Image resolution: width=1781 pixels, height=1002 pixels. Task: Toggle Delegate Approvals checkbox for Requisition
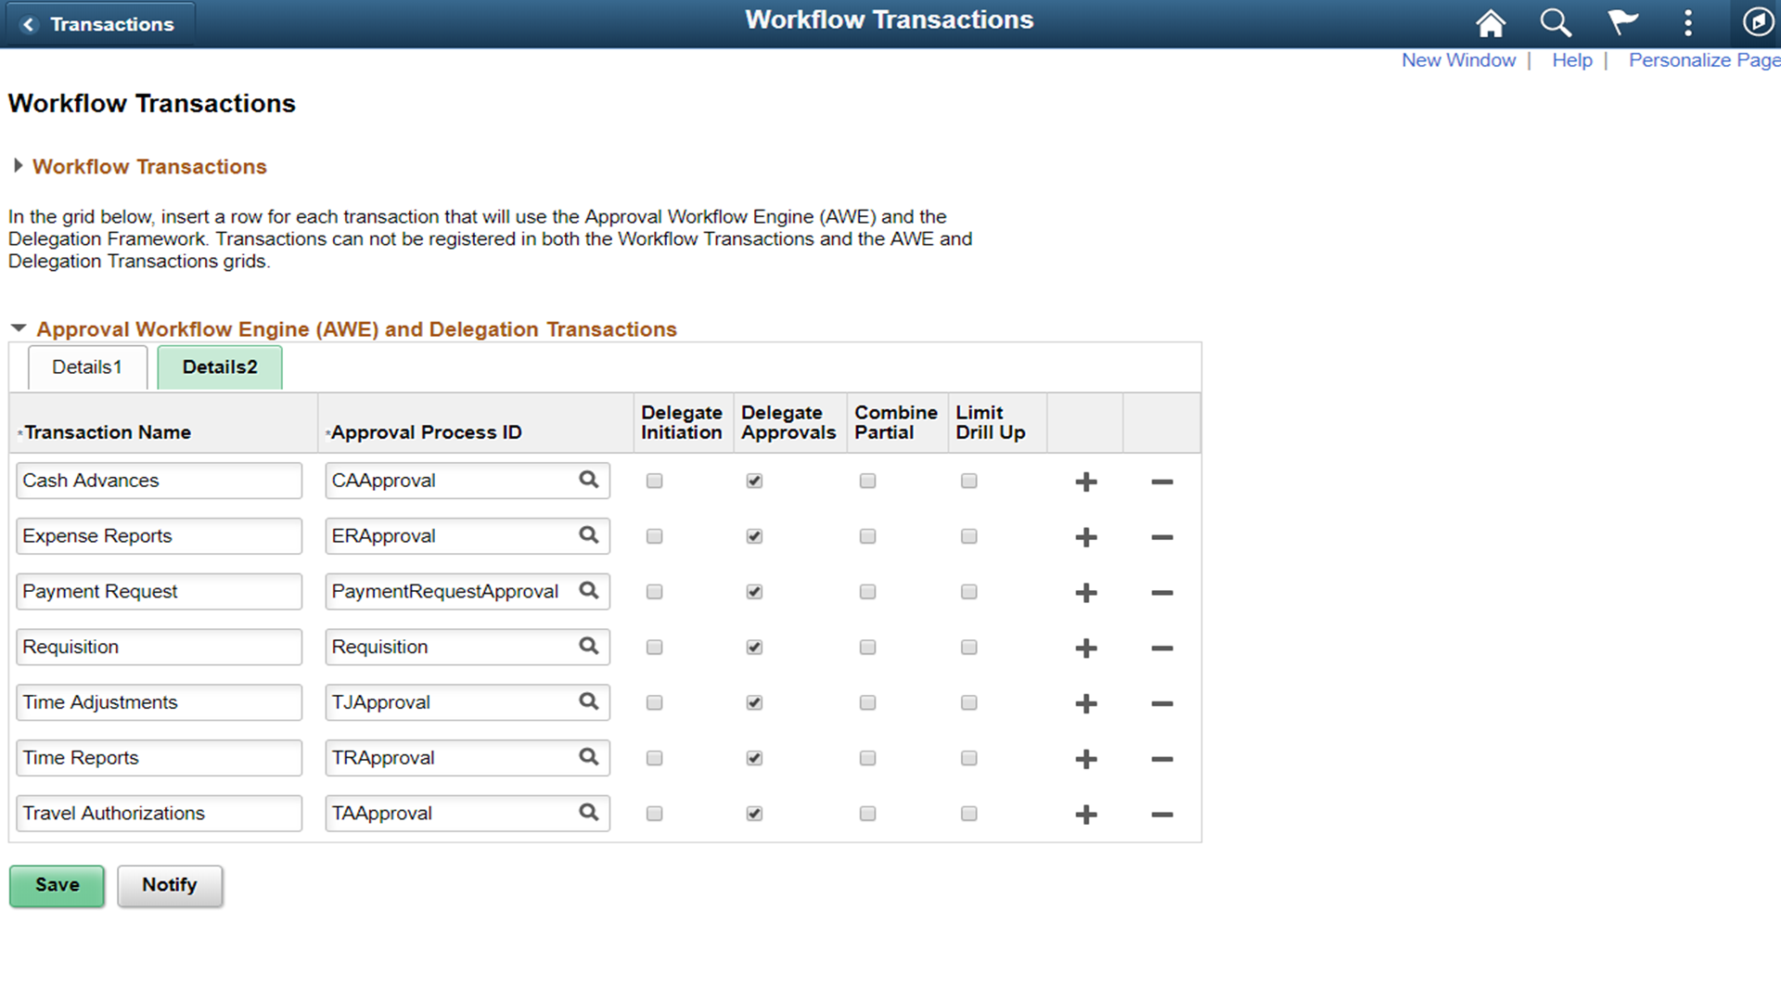coord(755,648)
